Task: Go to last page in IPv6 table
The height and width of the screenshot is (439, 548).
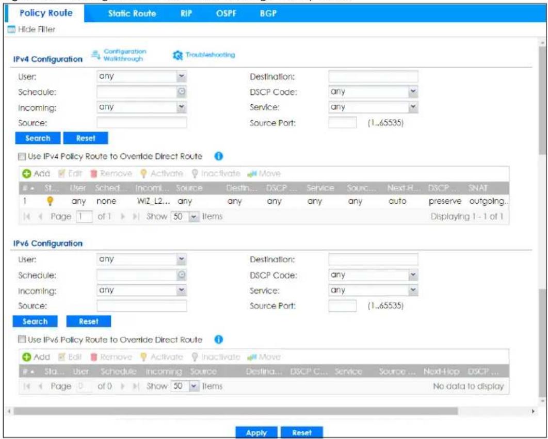Action: pos(136,386)
